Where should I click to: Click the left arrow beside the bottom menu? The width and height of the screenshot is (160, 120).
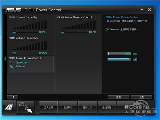(x=37, y=107)
